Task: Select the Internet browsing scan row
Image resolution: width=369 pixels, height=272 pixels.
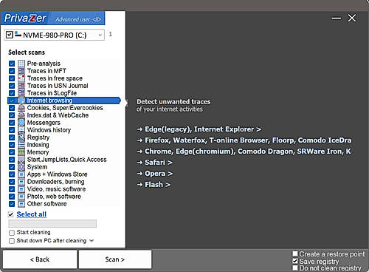Action: [x=64, y=101]
